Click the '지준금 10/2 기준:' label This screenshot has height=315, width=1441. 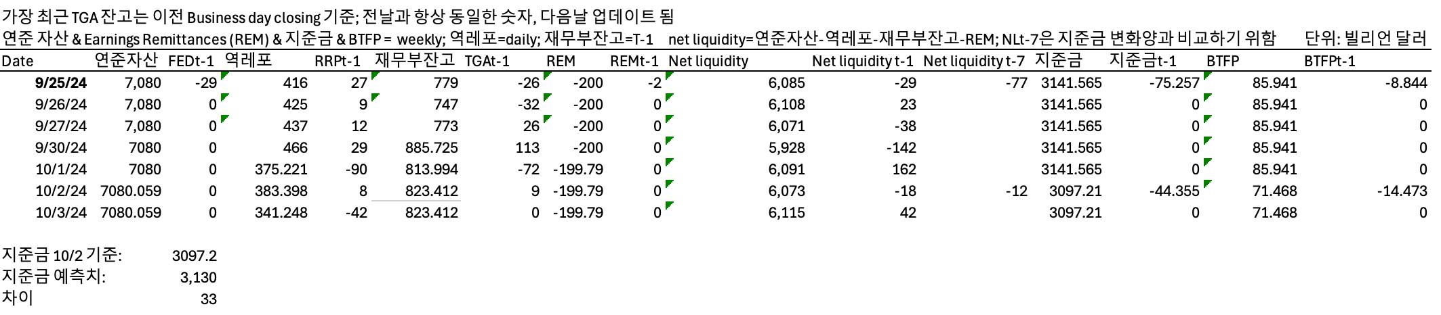click(x=62, y=256)
